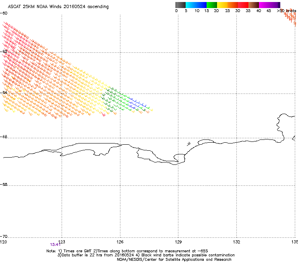Screen dimensions: 298x262
Task: Click the red segment of the color bar
Action: click(x=243, y=5)
